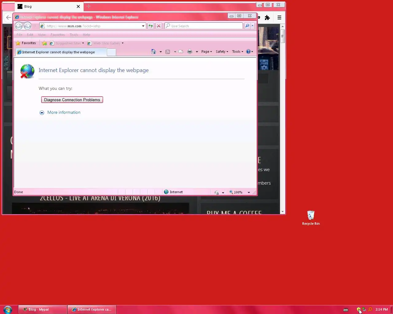
Task: Expand Print options arrow
Action: coord(197,52)
